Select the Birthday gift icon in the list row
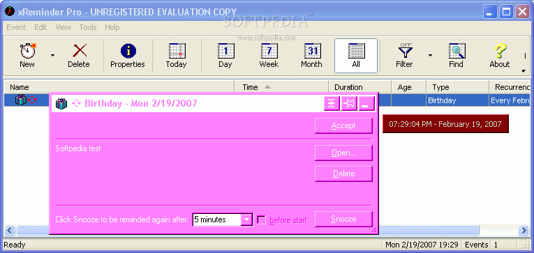Image resolution: width=534 pixels, height=253 pixels. click(20, 100)
